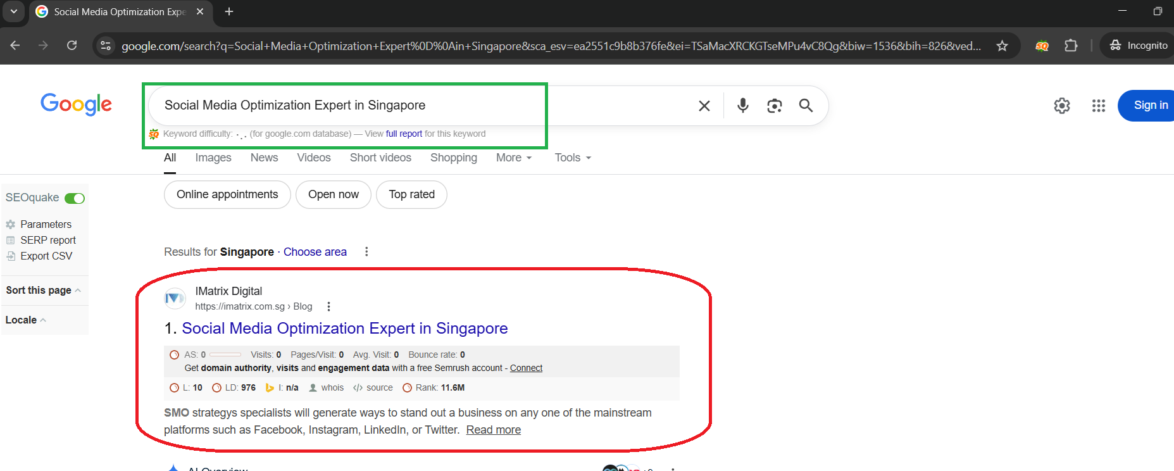Turn off the SEOquake toggle
Viewport: 1174px width, 471px height.
(75, 198)
